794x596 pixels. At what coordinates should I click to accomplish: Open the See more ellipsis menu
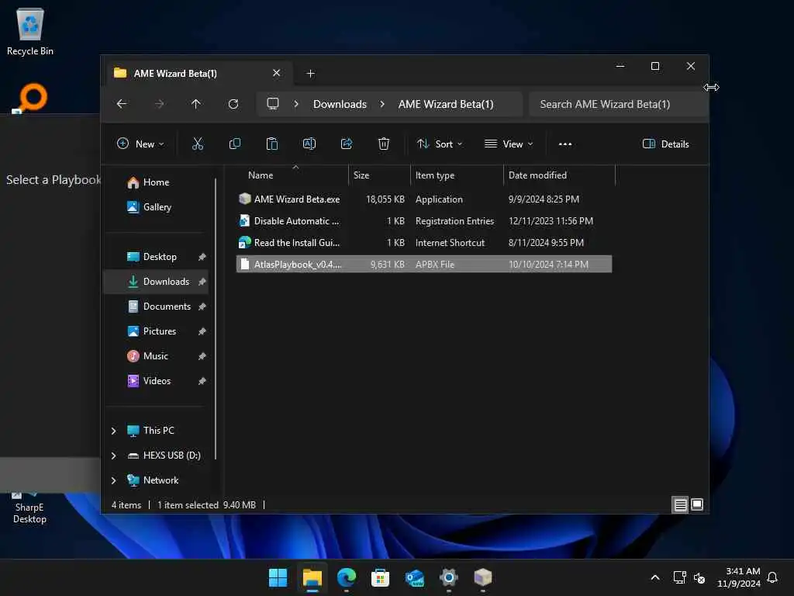[565, 144]
